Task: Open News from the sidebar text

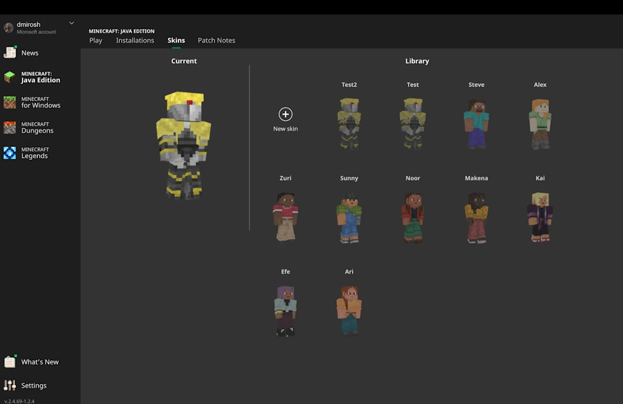Action: [x=30, y=53]
